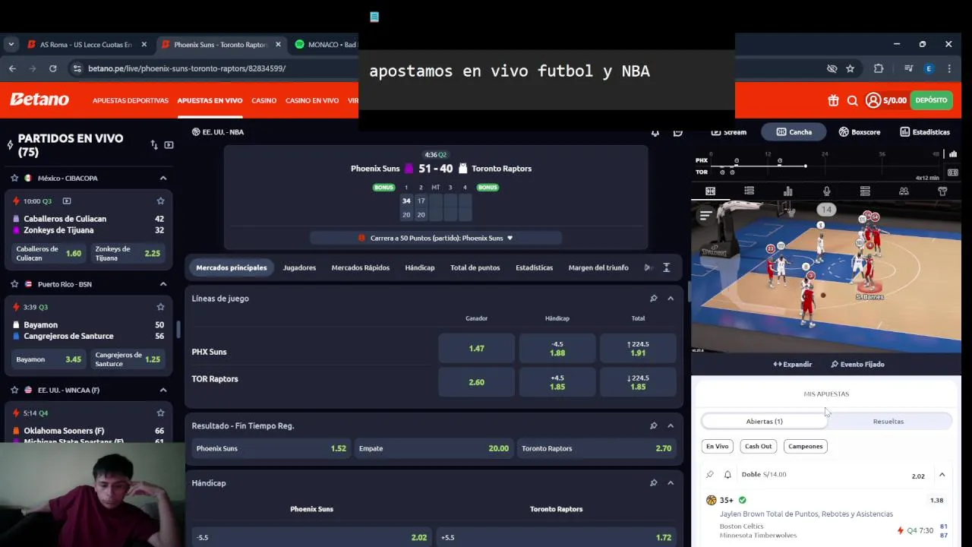The image size is (972, 547).
Task: Collapse the Doble S/14.00 bet slip
Action: click(x=942, y=475)
